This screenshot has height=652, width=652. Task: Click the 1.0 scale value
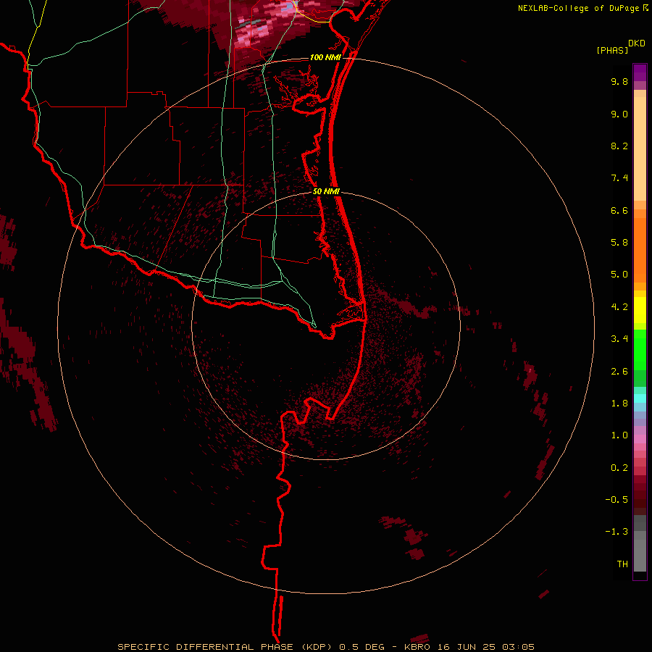click(619, 435)
